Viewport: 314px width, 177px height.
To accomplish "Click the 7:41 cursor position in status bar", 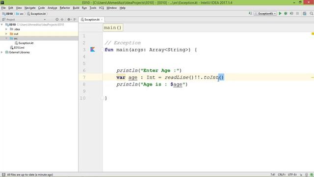I will point(273,175).
